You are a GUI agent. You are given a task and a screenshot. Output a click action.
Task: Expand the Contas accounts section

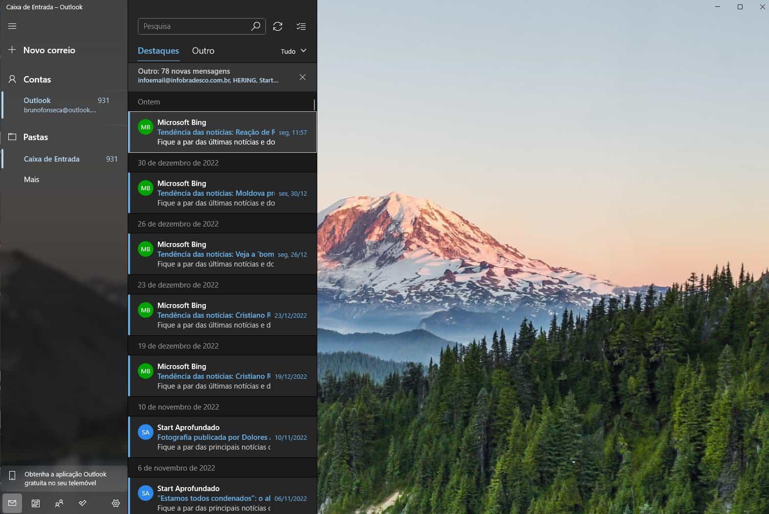pyautogui.click(x=37, y=80)
